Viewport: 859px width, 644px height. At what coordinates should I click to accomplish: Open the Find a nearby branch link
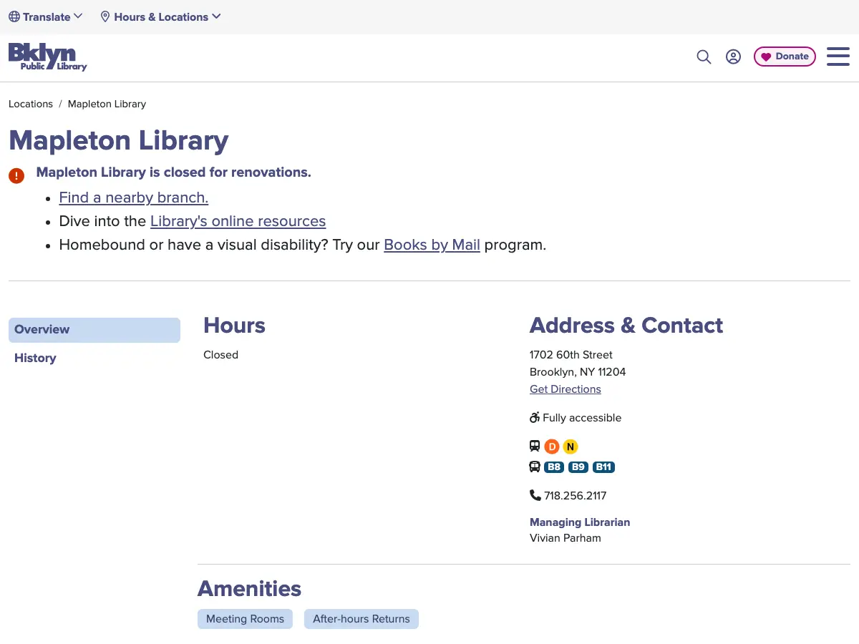pyautogui.click(x=134, y=197)
